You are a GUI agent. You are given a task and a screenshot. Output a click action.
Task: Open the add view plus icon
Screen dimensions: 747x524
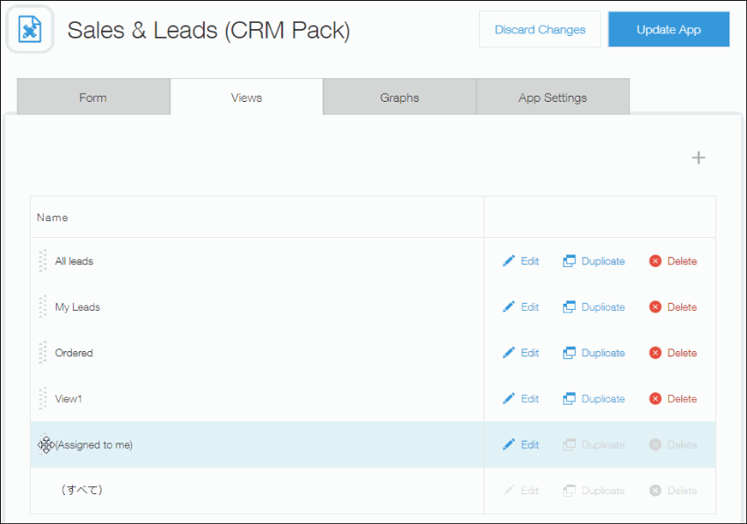(699, 158)
